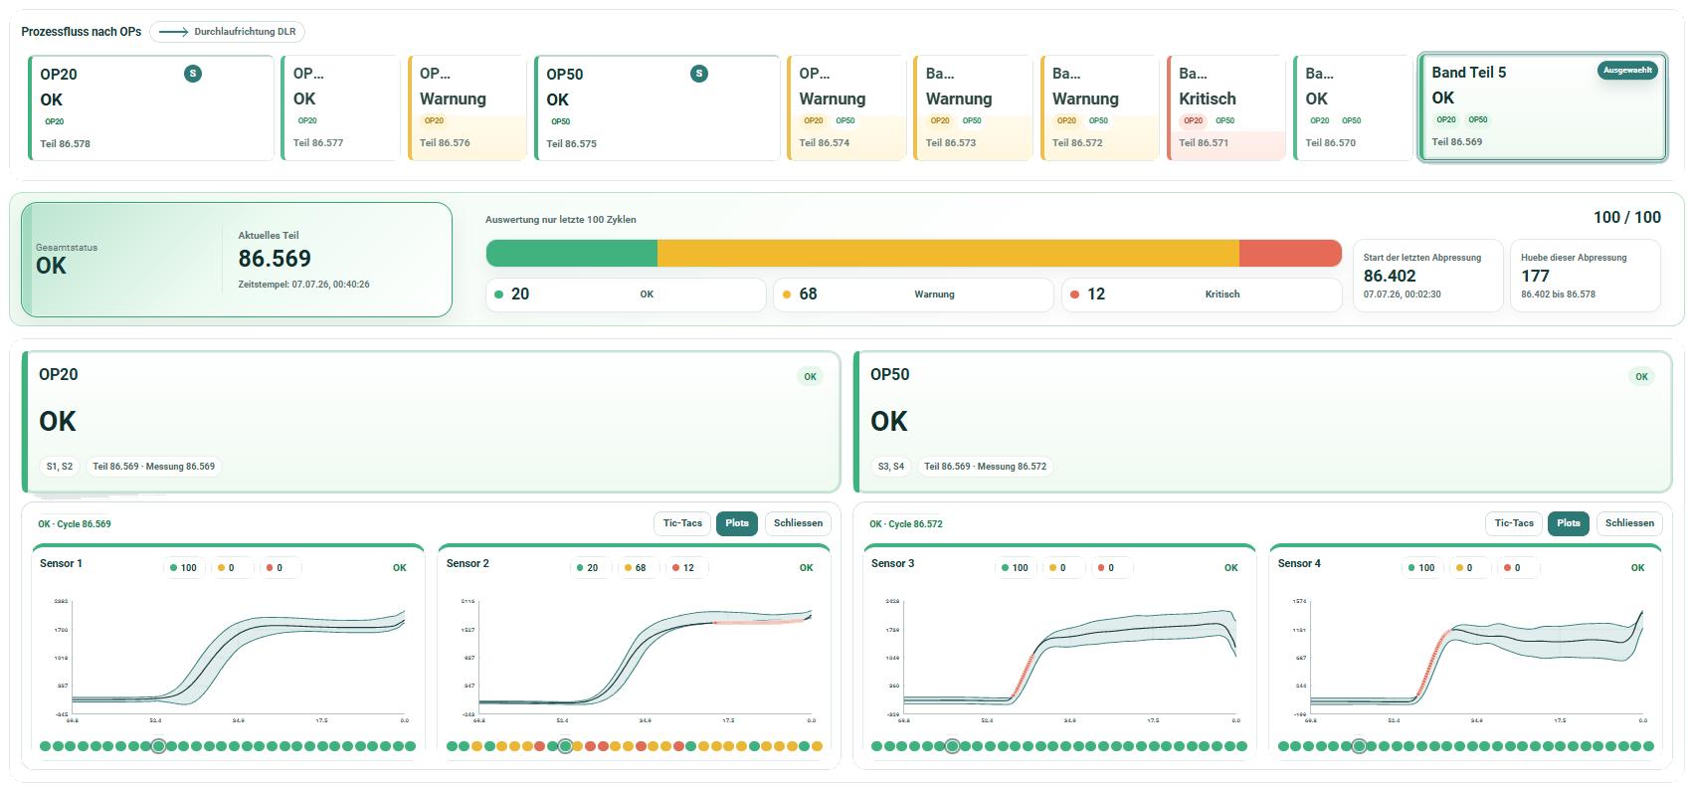Viewport: 1690px width, 789px height.
Task: Click the OK status badge in OP20 panel header
Action: (x=811, y=377)
